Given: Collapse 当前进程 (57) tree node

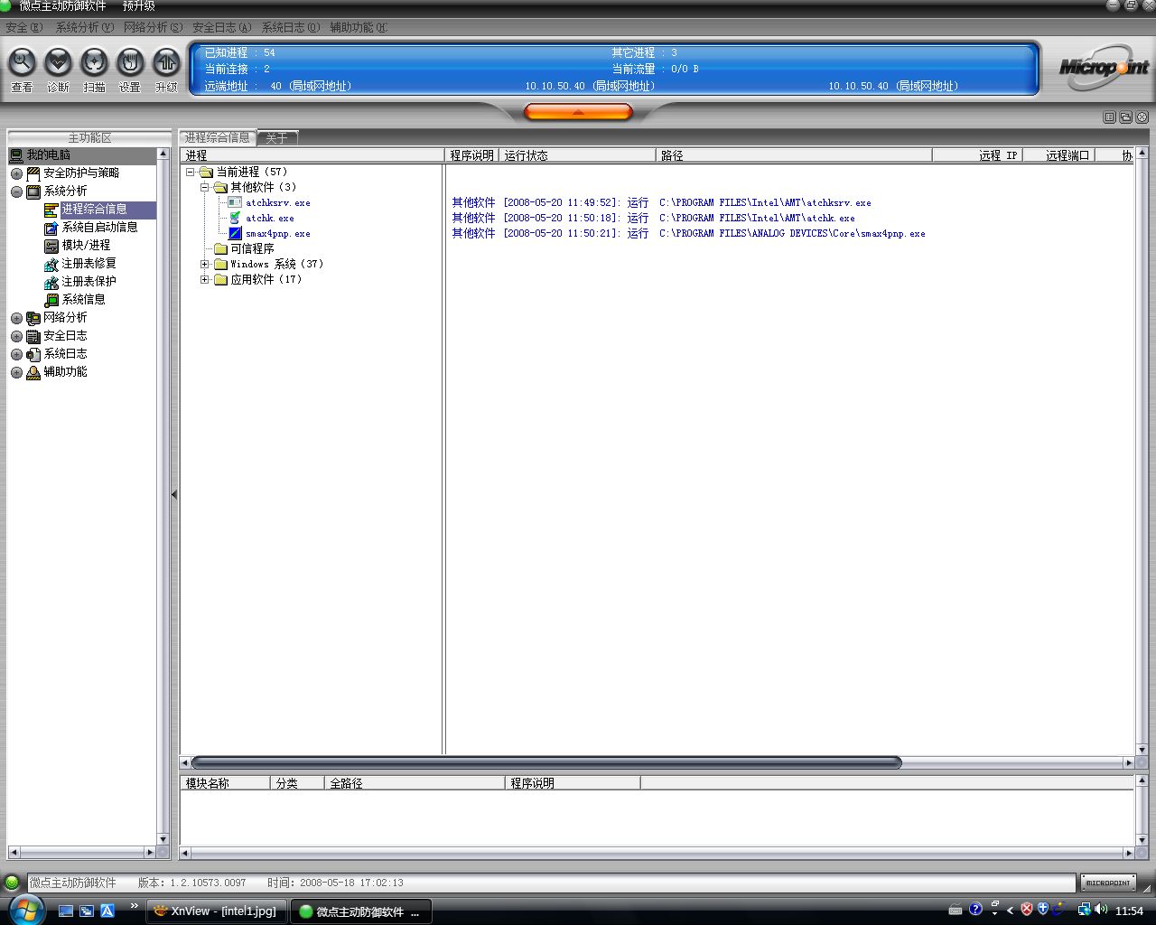Looking at the screenshot, I should [x=191, y=172].
